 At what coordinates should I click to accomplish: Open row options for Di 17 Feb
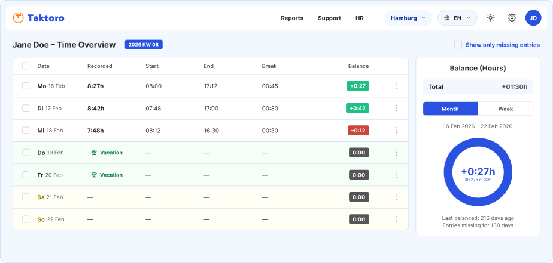pyautogui.click(x=397, y=108)
